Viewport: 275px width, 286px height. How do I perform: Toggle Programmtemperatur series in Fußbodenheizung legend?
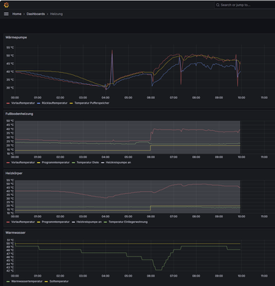(56, 162)
